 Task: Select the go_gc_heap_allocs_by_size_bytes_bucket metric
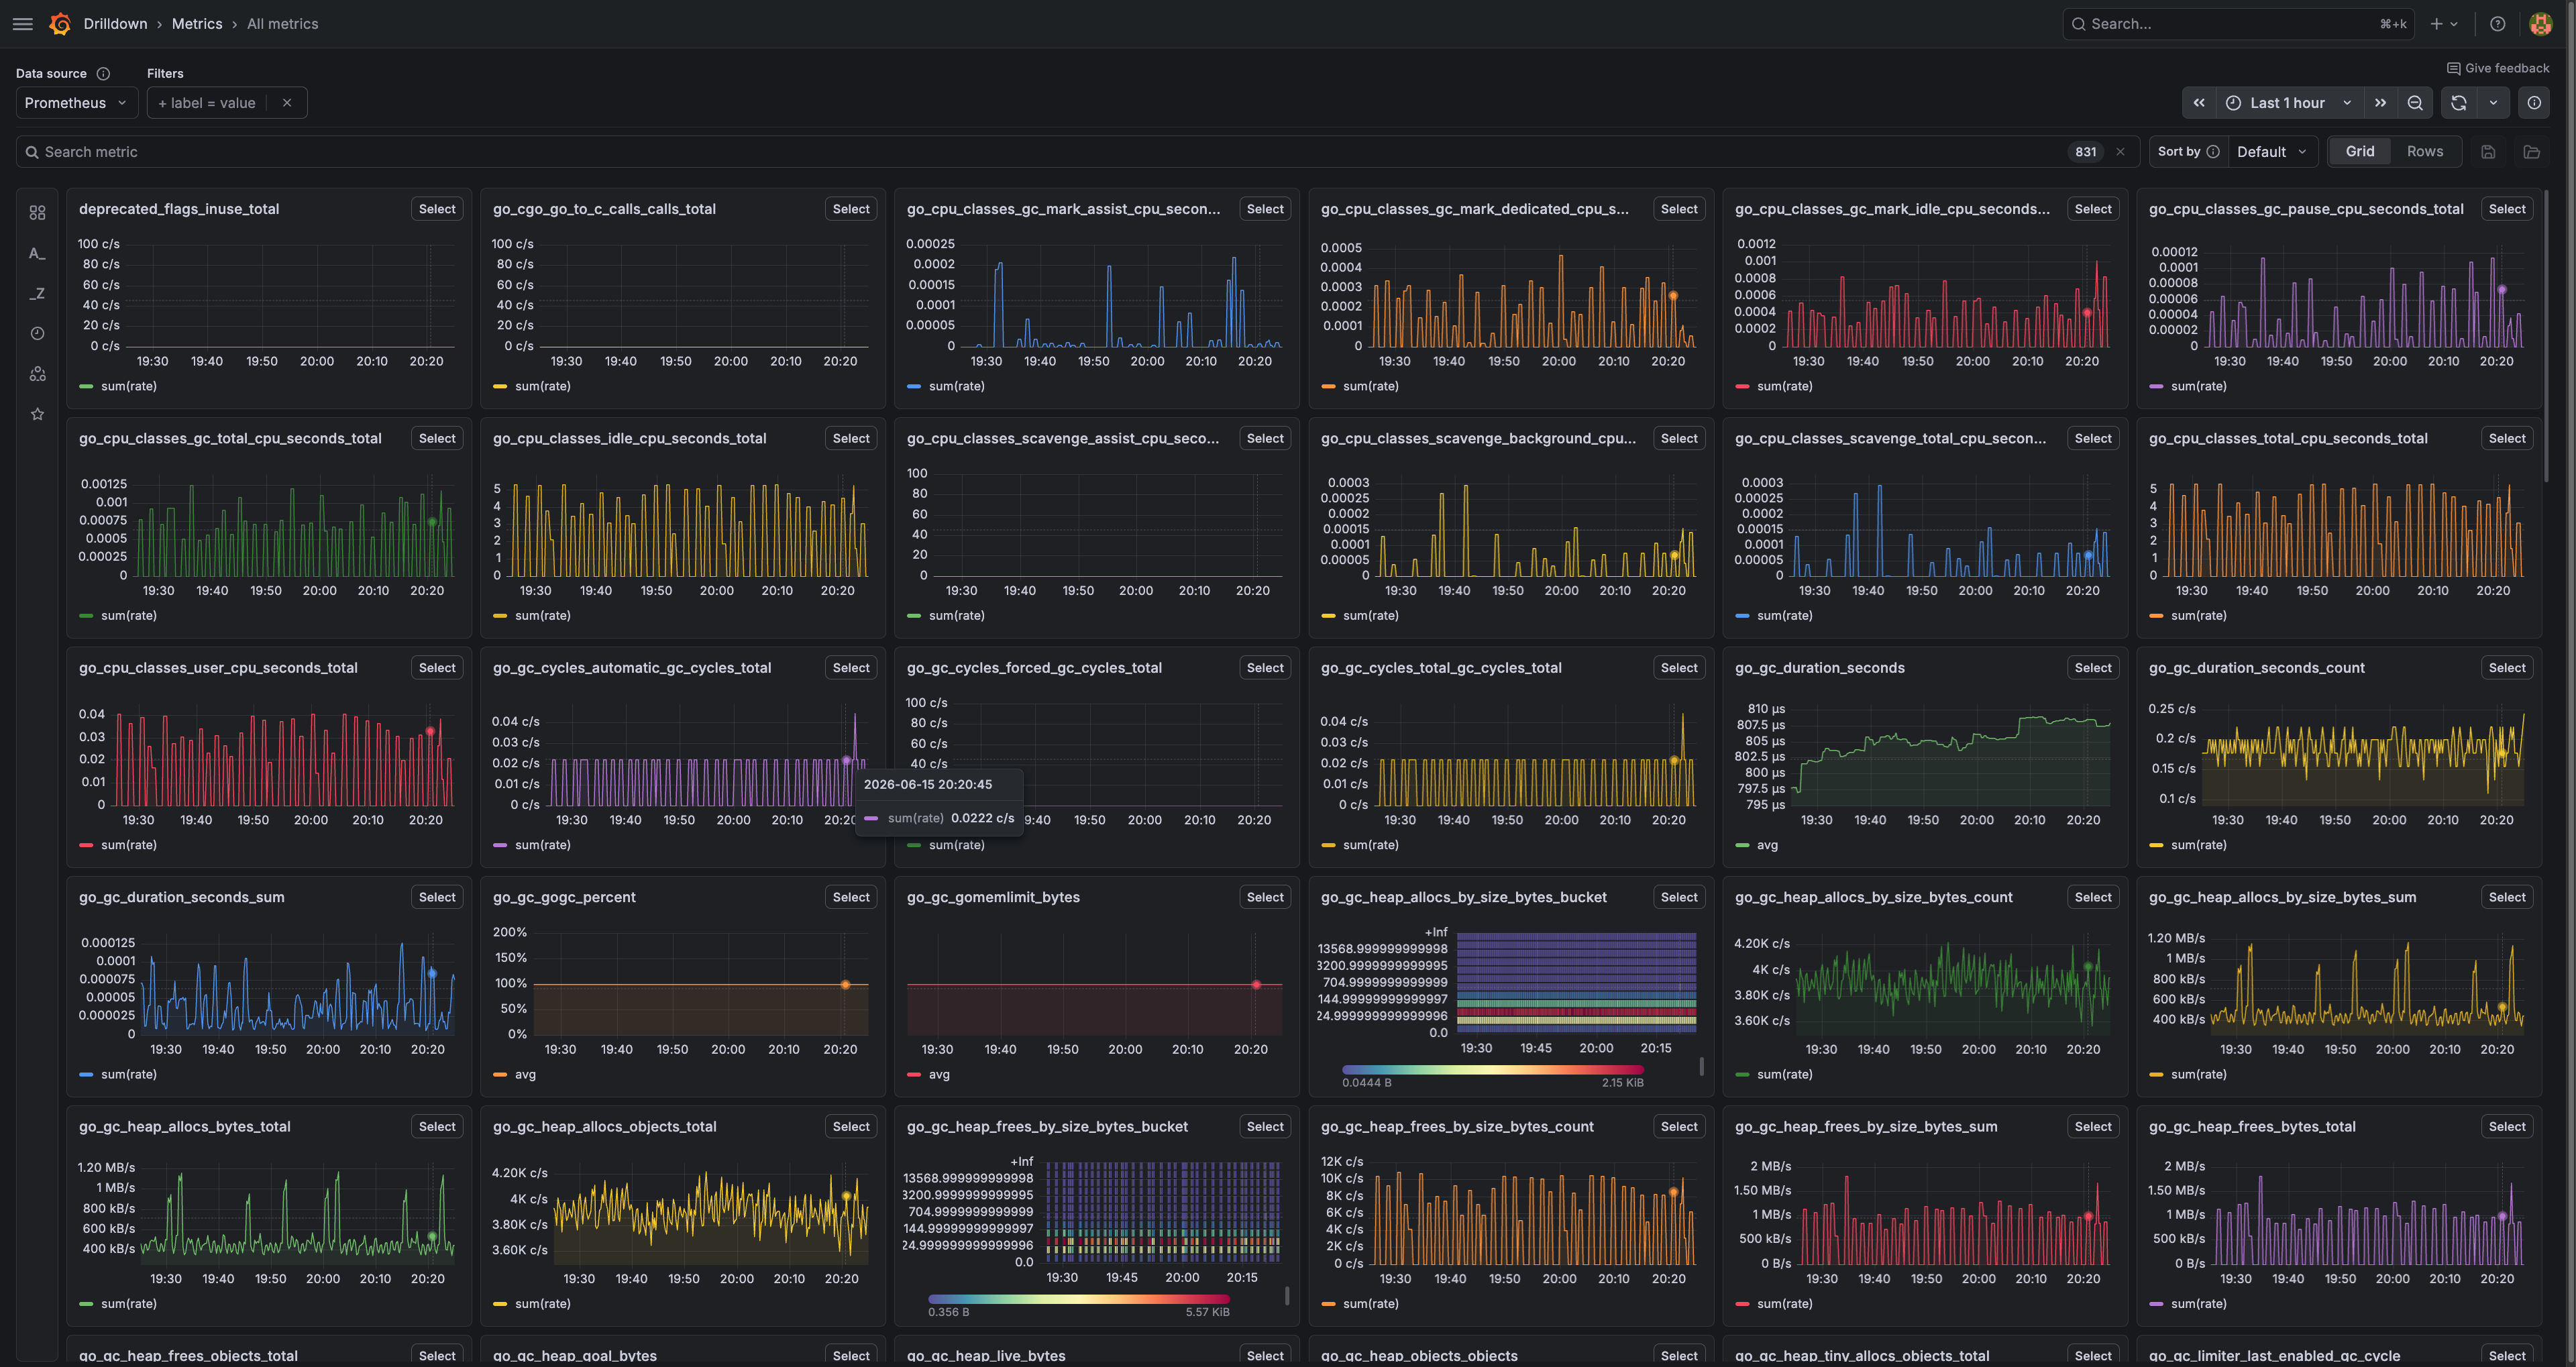1679,897
